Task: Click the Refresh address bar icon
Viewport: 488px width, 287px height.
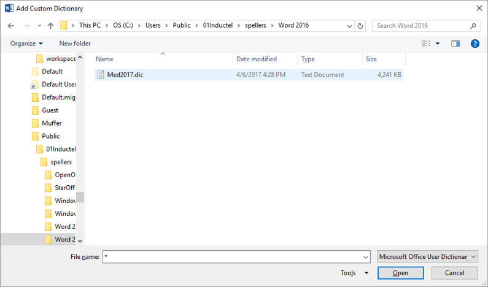Action: [360, 26]
